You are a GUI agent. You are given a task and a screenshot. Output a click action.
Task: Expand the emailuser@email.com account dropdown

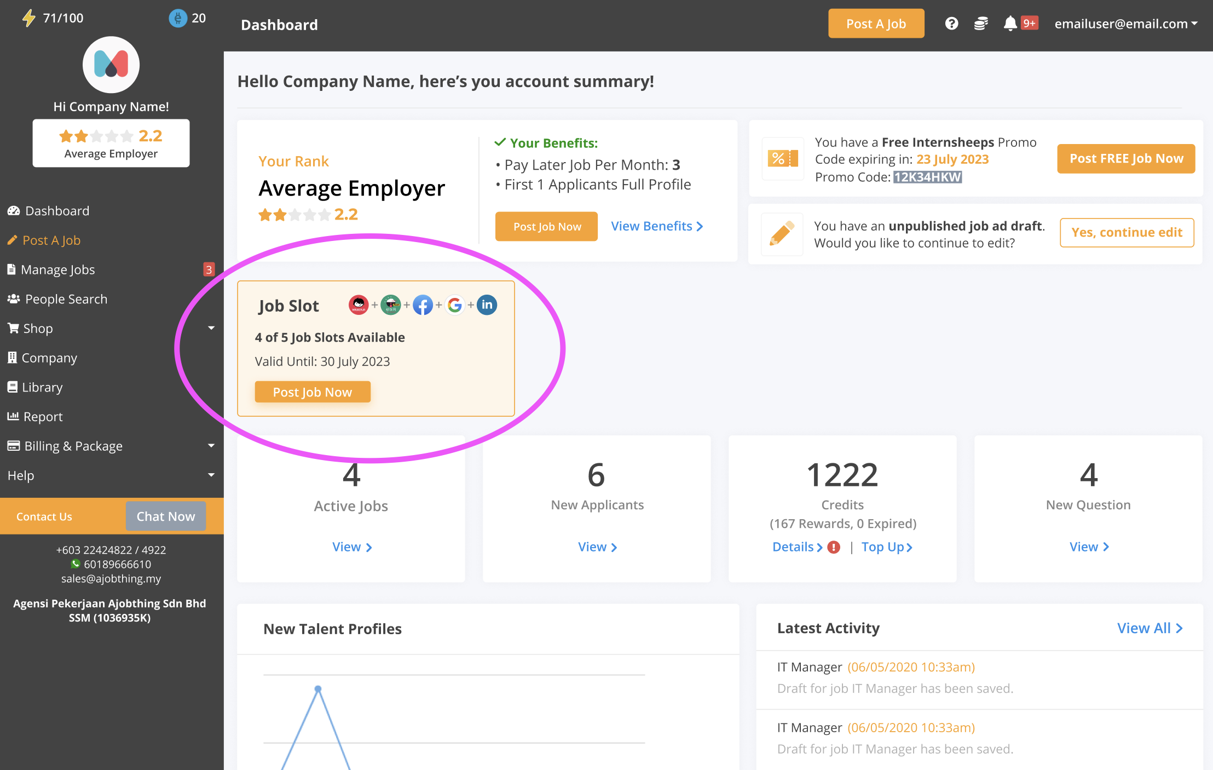tap(1125, 24)
